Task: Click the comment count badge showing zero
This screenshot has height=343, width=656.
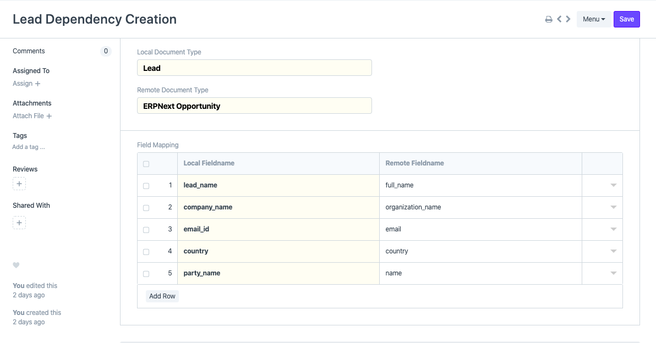Action: (106, 51)
